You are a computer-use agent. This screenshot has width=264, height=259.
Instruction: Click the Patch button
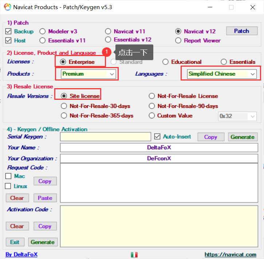coord(242,31)
